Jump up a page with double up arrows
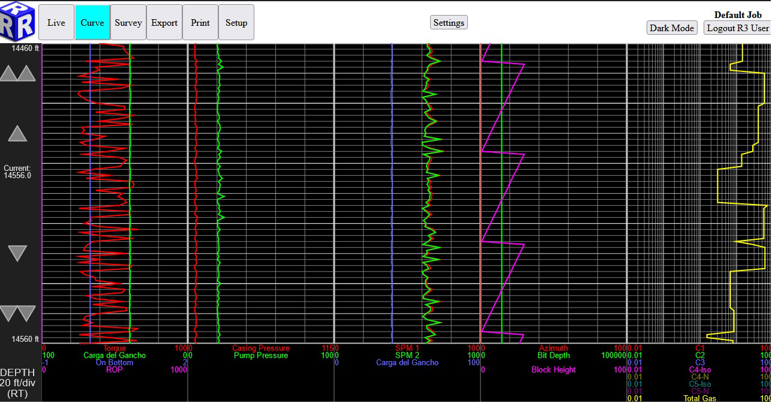 coord(18,74)
